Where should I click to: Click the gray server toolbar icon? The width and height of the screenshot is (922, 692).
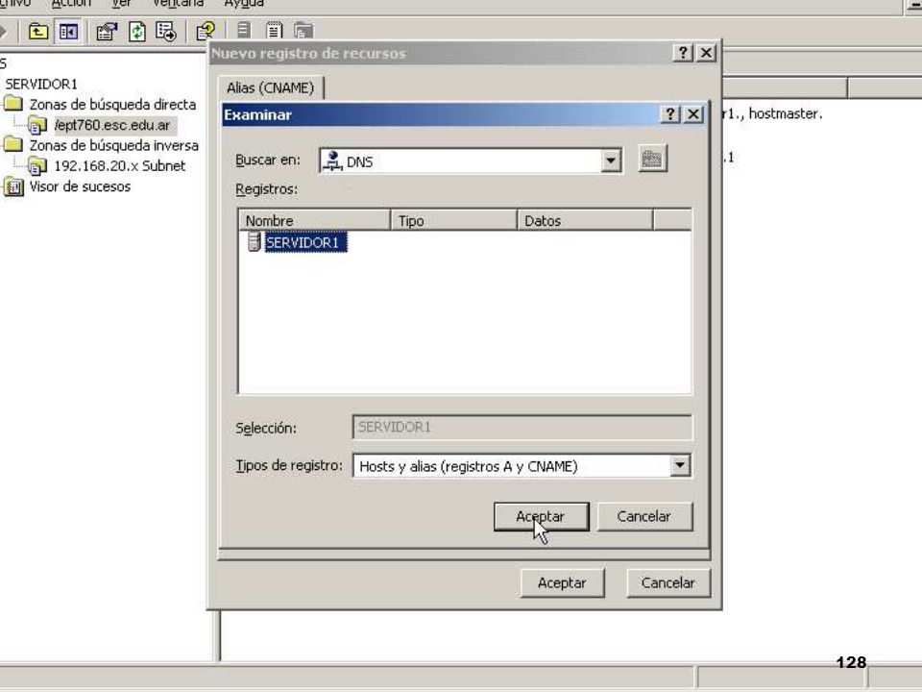[244, 30]
